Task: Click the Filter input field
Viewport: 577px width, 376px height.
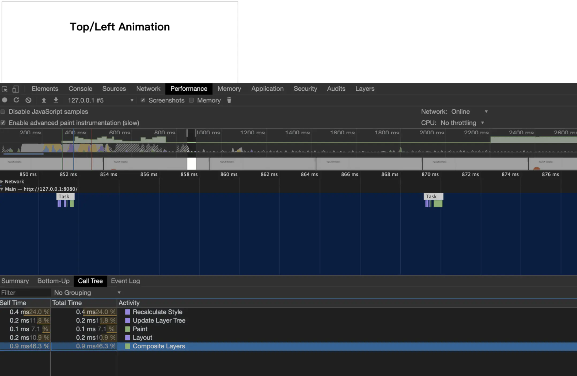Action: 25,293
